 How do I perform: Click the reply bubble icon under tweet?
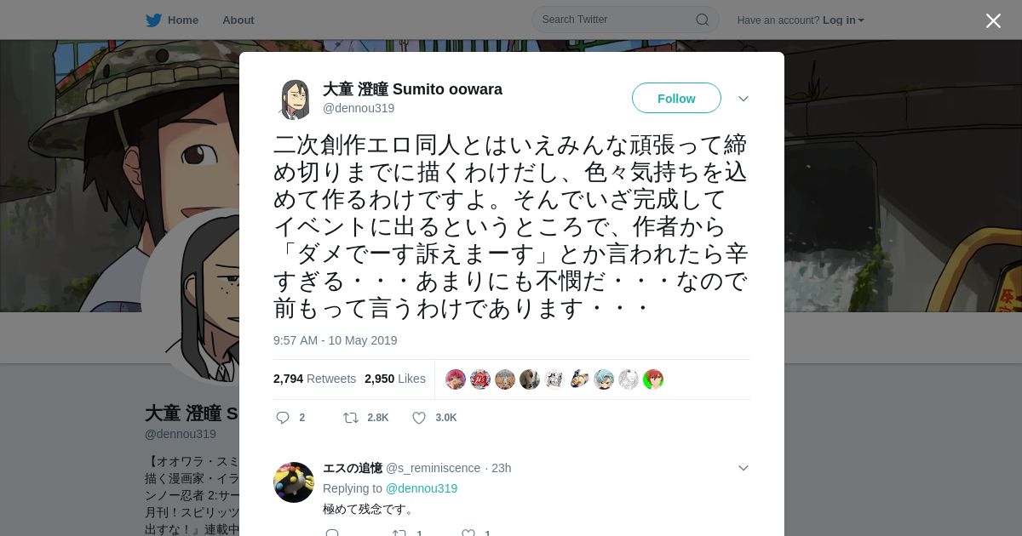pos(284,418)
